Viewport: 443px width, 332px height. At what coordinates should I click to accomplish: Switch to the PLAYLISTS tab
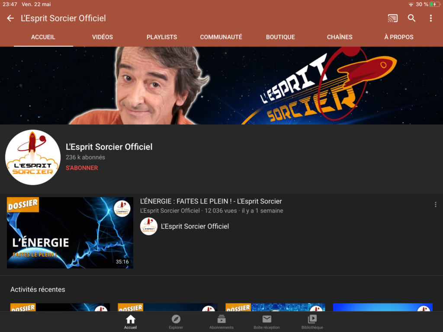[162, 37]
